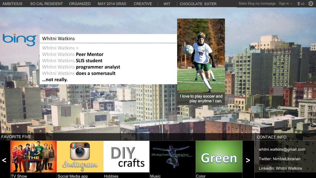Click the rewards medal icon showing 40

[x=301, y=4]
